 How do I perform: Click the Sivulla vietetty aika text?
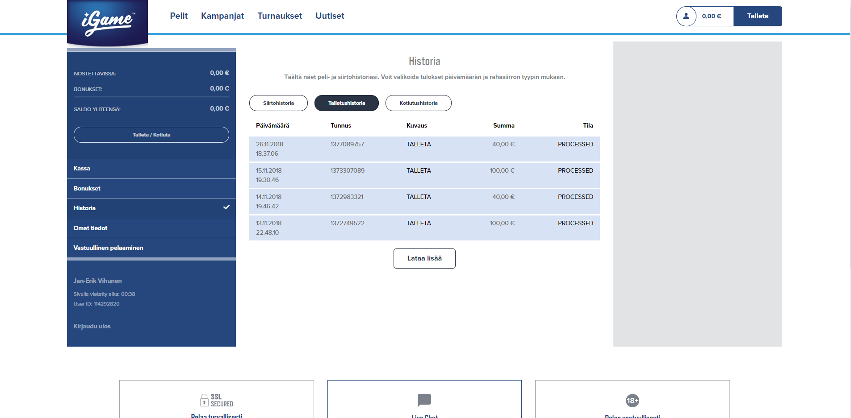coord(104,294)
